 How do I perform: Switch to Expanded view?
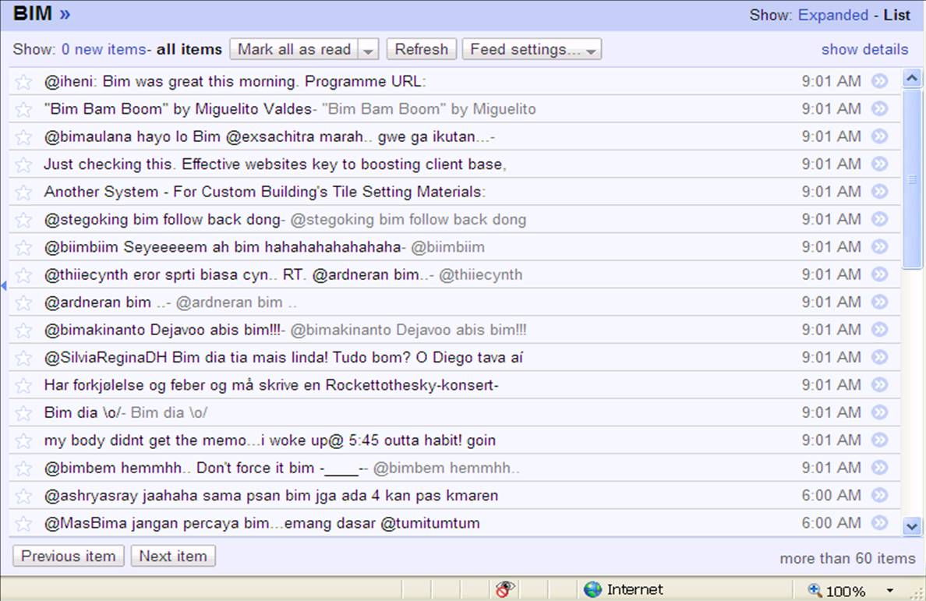pos(832,15)
